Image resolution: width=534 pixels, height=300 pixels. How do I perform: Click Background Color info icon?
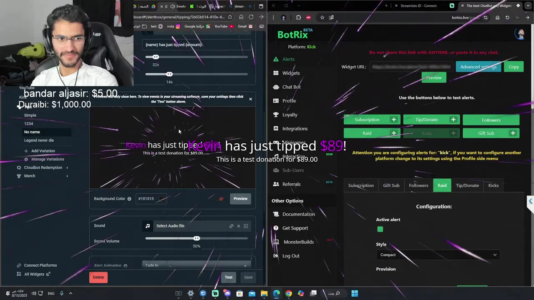(129, 199)
